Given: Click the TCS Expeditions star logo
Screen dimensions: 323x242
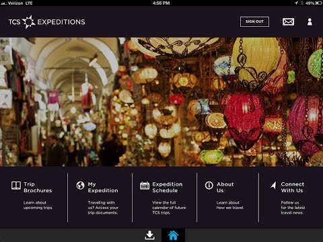Looking at the screenshot, I should (29, 22).
